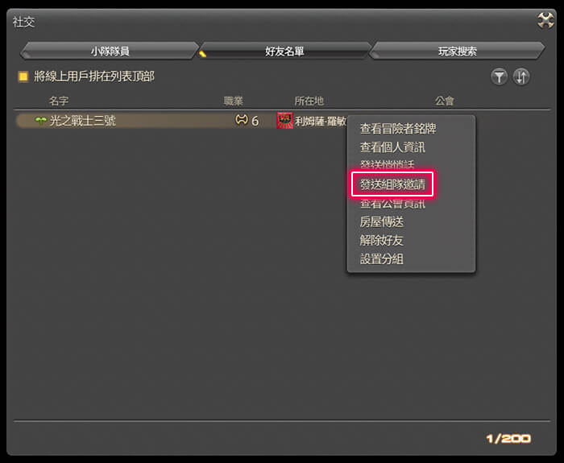Click the 名字 column header

(x=59, y=101)
